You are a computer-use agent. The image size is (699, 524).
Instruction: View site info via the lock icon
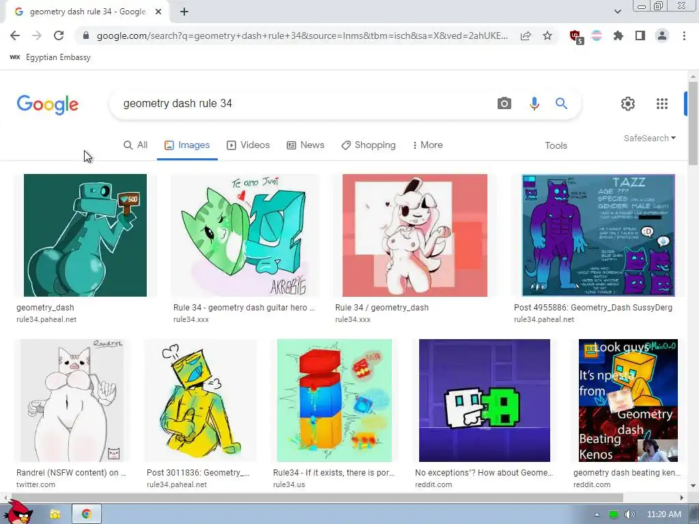[86, 35]
